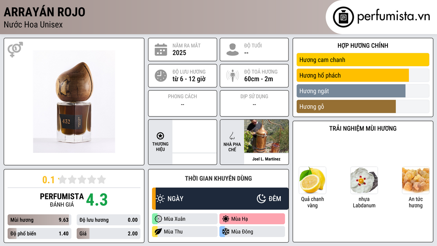Click the Mùa Thu season row
The width and height of the screenshot is (437, 246).
(x=185, y=231)
